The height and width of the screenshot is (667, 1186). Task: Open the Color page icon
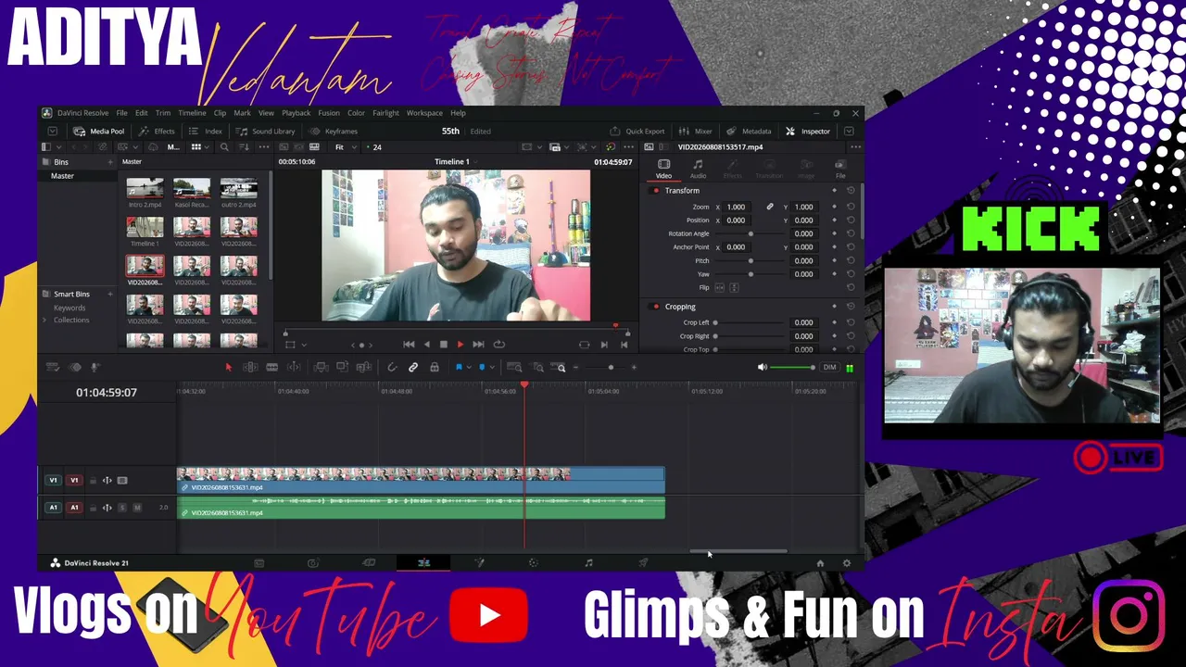(x=533, y=562)
